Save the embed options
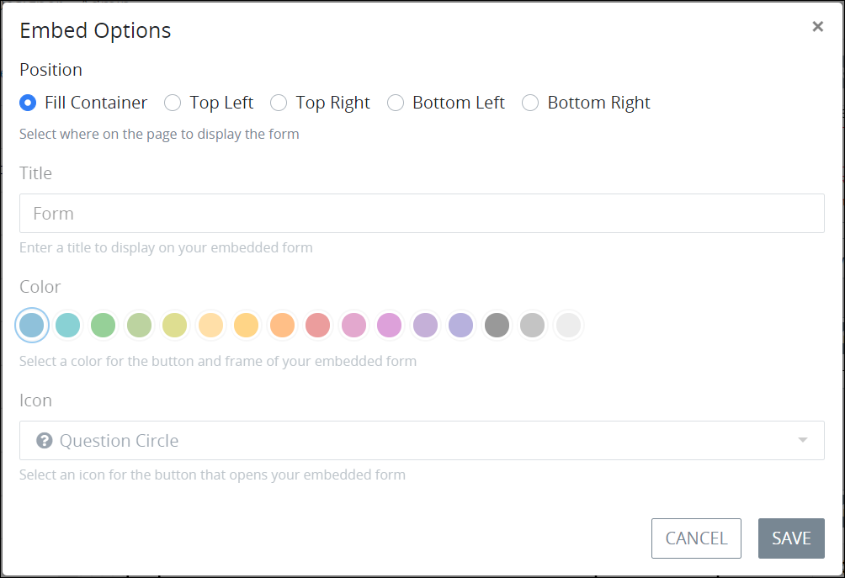845x578 pixels. click(791, 538)
